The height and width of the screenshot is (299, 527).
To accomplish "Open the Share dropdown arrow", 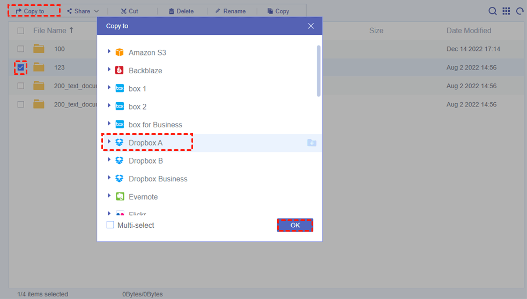I will tap(97, 11).
